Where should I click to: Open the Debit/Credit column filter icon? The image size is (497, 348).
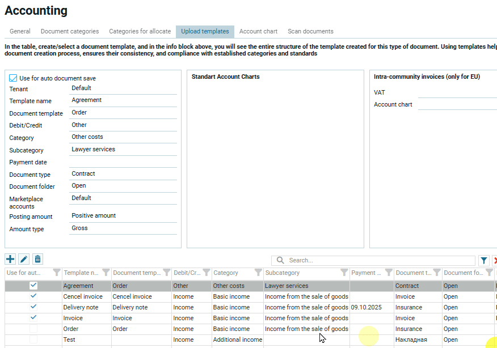[207, 273]
